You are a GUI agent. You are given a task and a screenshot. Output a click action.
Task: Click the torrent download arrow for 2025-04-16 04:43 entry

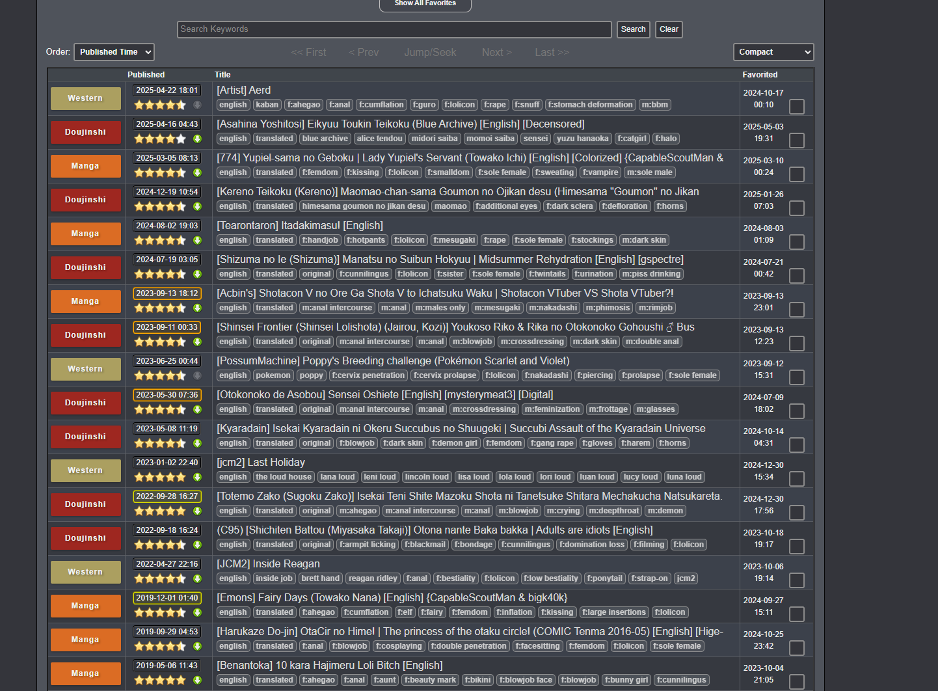pyautogui.click(x=197, y=139)
